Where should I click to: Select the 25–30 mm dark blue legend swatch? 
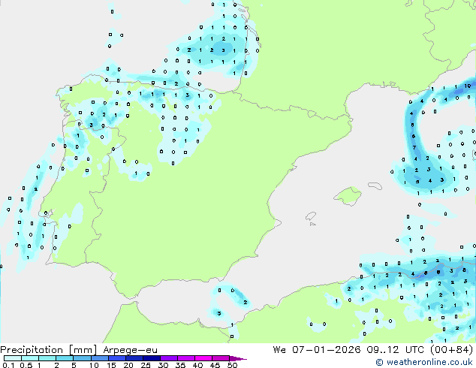click(x=151, y=358)
